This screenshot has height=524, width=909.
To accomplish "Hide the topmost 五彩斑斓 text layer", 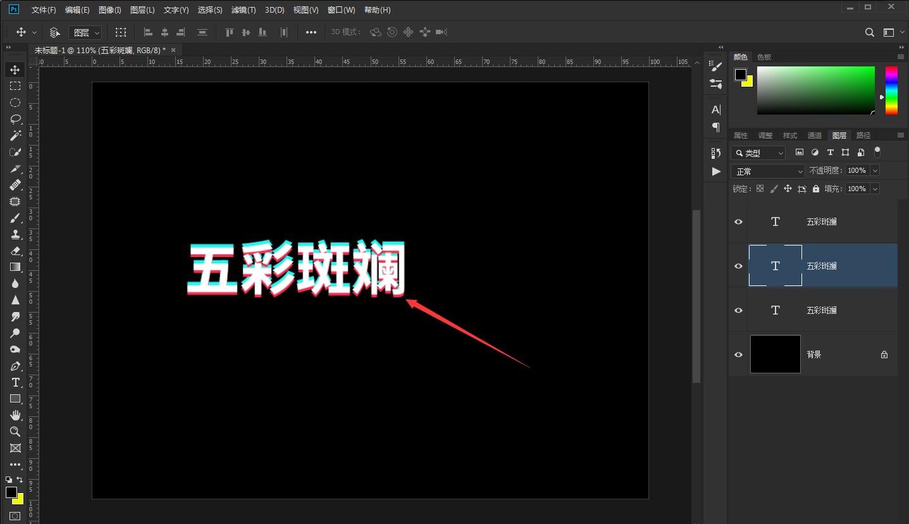I will tap(738, 221).
